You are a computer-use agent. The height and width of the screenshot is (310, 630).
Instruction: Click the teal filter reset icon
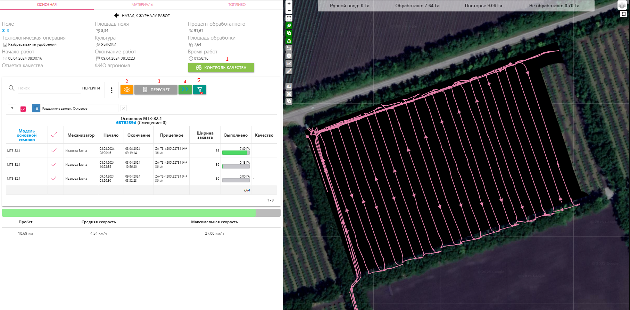point(200,90)
